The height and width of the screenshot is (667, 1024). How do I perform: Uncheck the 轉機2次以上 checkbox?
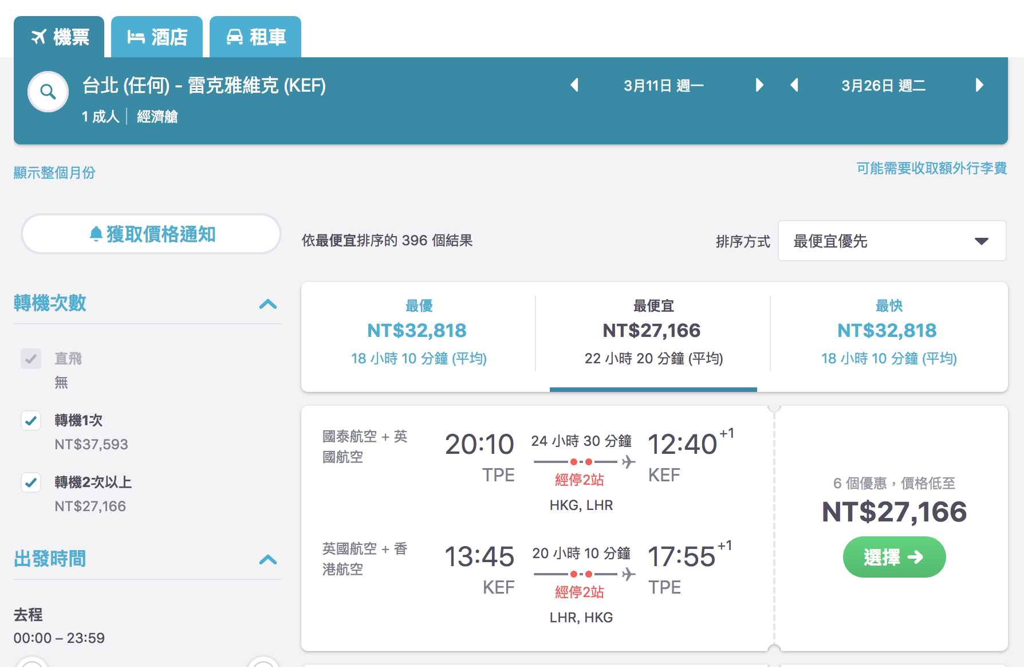pos(31,482)
